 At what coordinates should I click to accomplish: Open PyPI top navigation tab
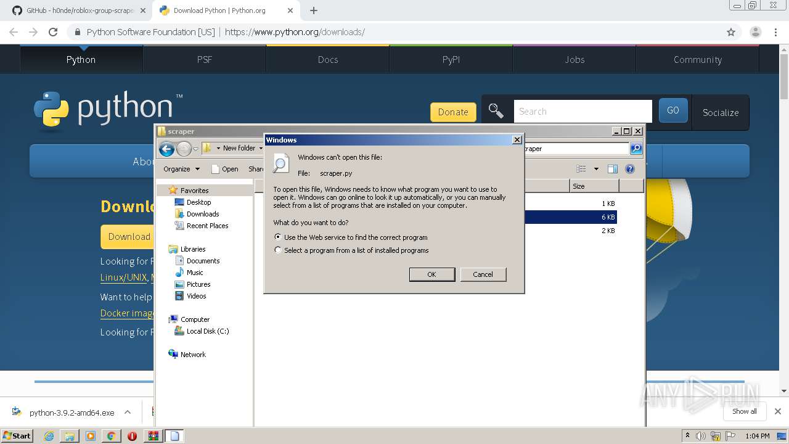(451, 59)
